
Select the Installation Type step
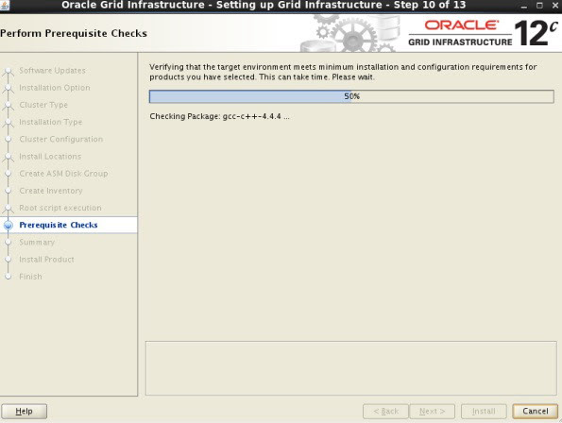(x=51, y=122)
